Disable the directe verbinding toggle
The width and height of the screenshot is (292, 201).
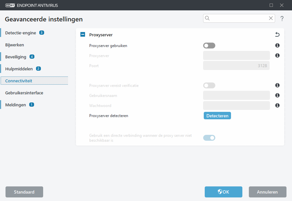[209, 138]
